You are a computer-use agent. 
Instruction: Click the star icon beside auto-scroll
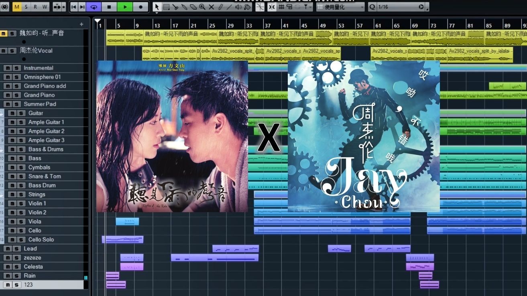pos(63,7)
